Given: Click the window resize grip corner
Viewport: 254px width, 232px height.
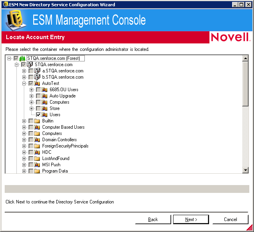Looking at the screenshot, I should pos(249,227).
